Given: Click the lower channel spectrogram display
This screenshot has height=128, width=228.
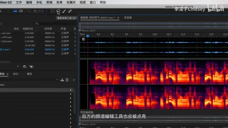Looking at the screenshot, I should (x=154, y=97).
